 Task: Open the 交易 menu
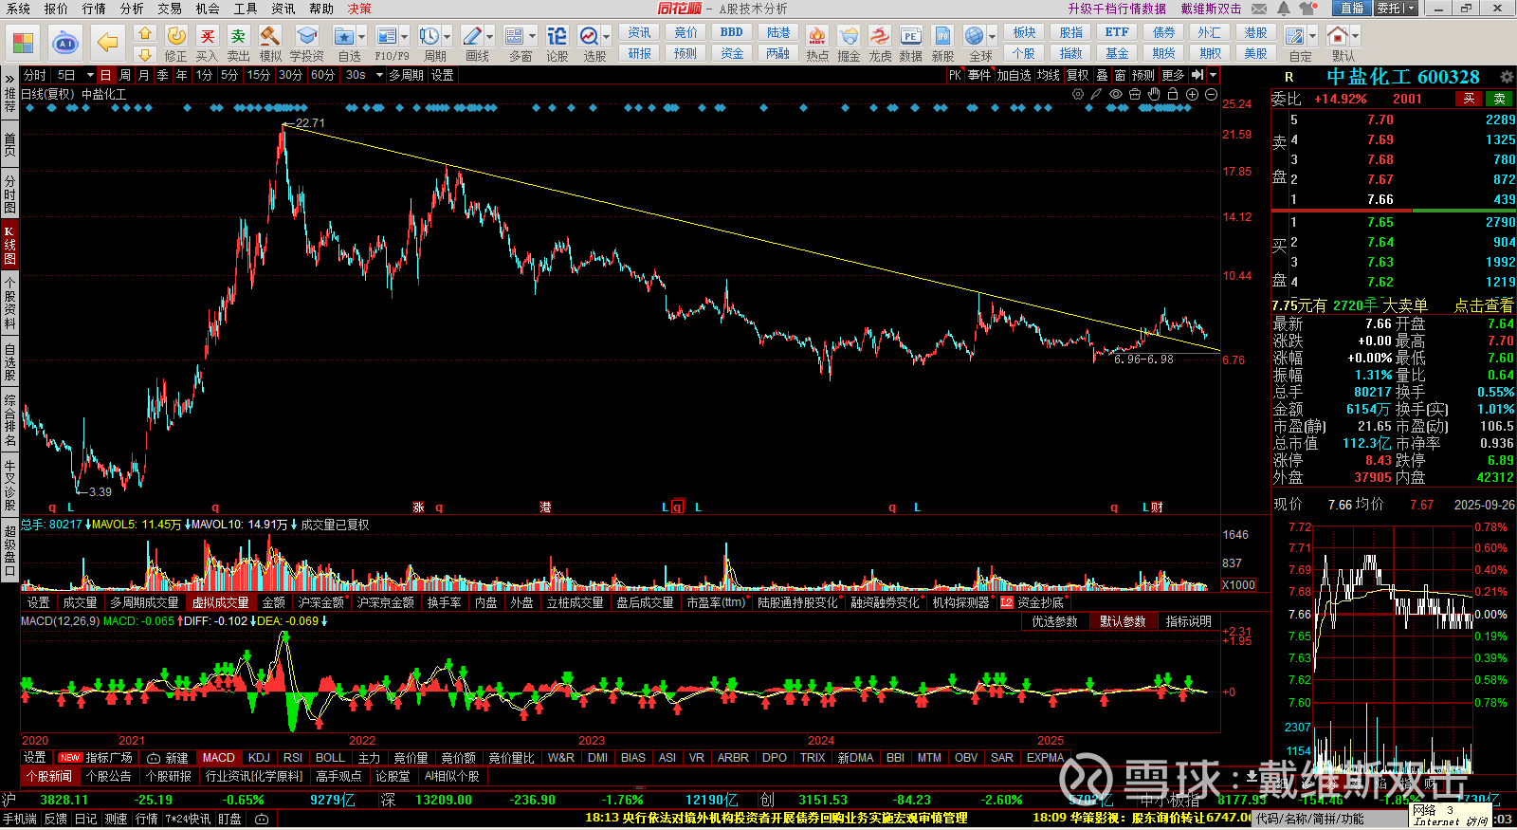170,9
